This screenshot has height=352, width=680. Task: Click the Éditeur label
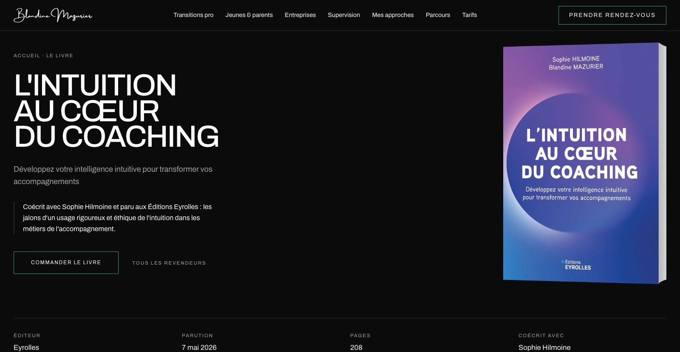coord(27,335)
